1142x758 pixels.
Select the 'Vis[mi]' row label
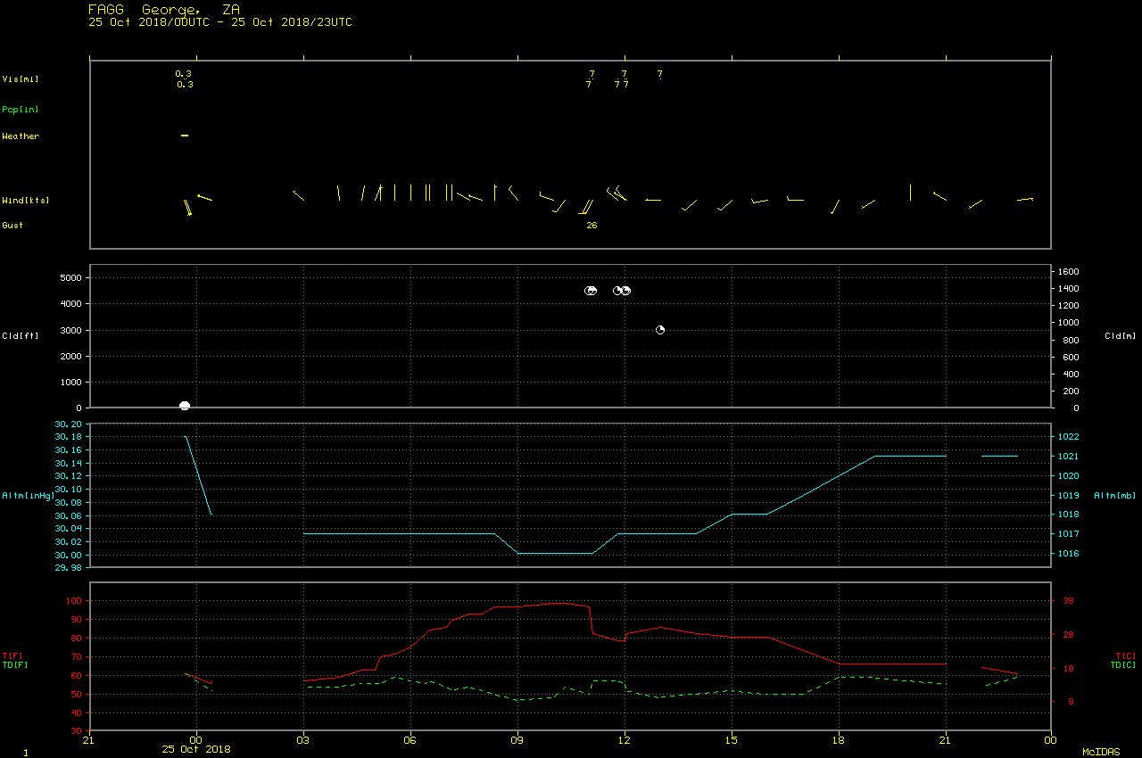pos(21,79)
